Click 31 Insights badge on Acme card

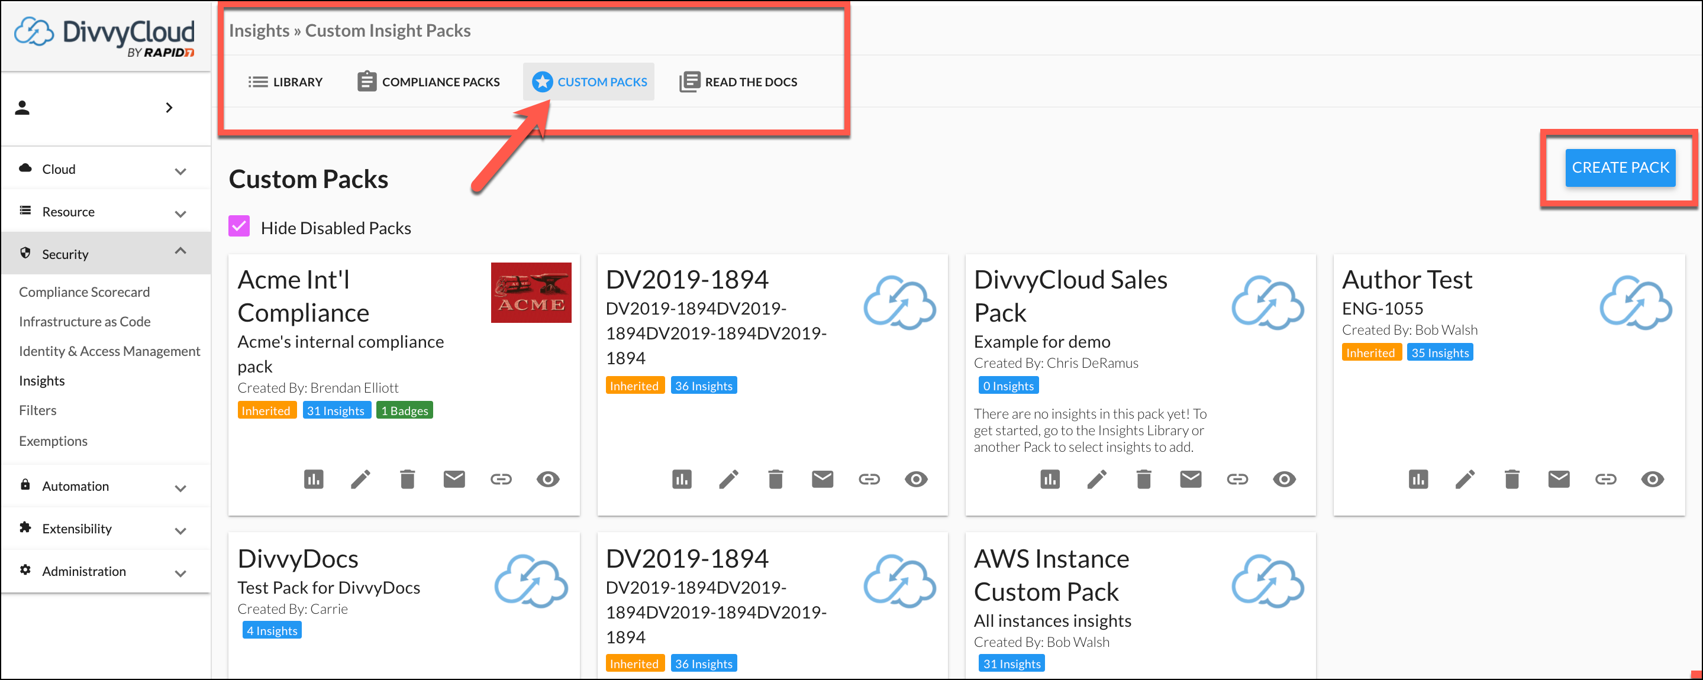(x=336, y=410)
